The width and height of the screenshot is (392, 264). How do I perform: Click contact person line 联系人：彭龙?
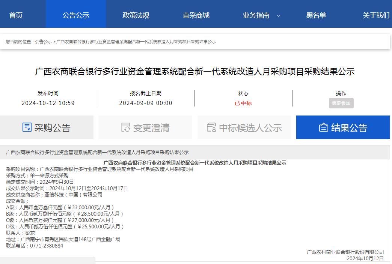[x=20, y=233]
